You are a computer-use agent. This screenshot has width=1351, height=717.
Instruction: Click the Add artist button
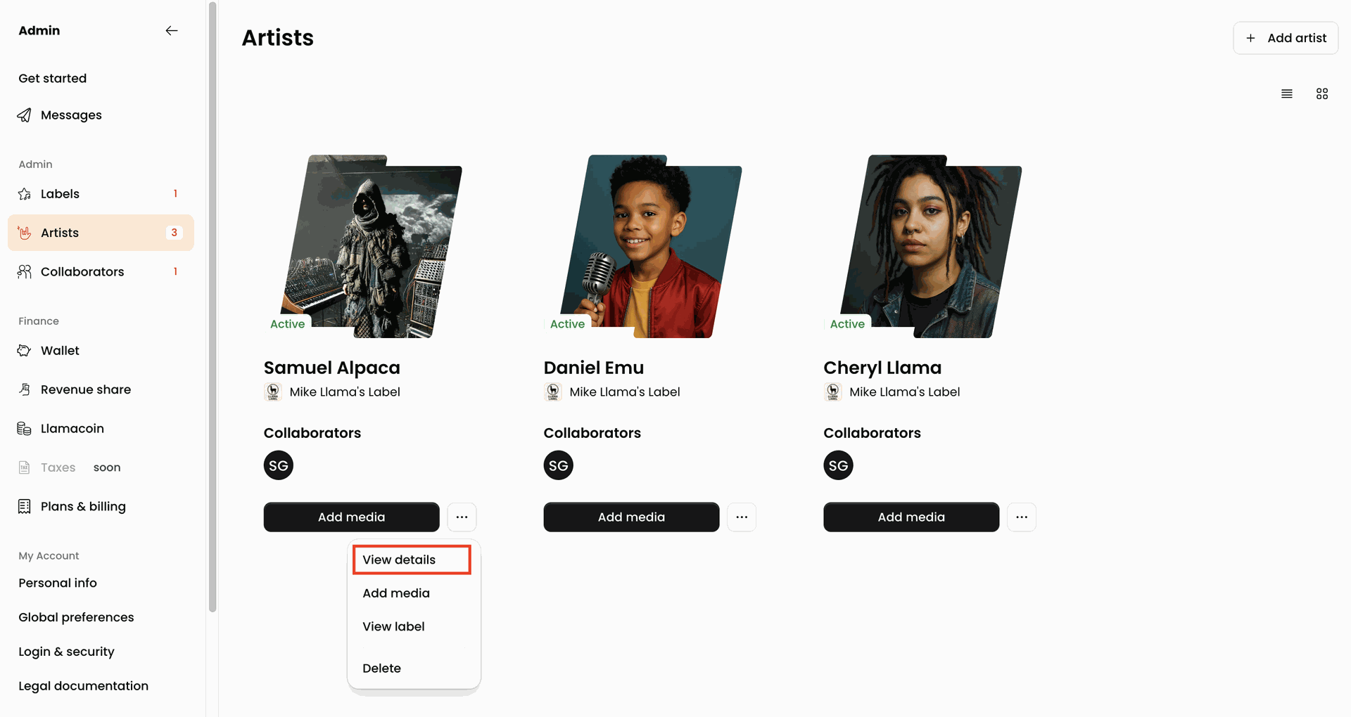coord(1286,38)
